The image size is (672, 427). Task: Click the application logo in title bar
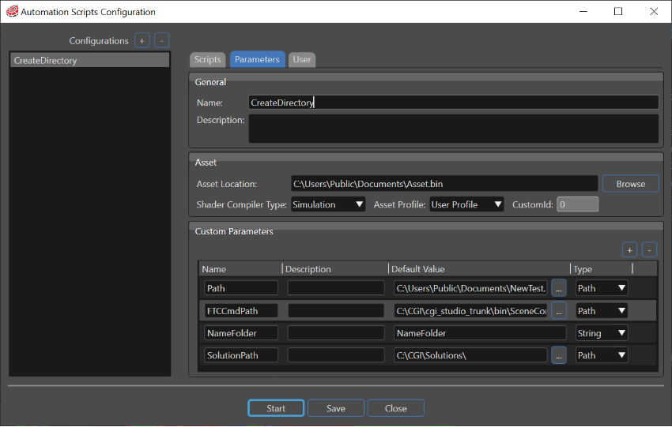point(12,12)
